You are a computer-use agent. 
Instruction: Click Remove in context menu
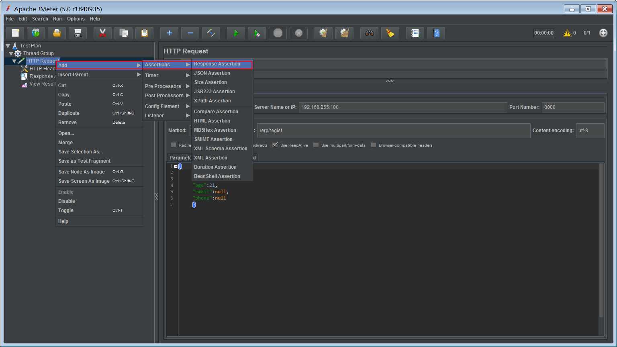pos(99,122)
